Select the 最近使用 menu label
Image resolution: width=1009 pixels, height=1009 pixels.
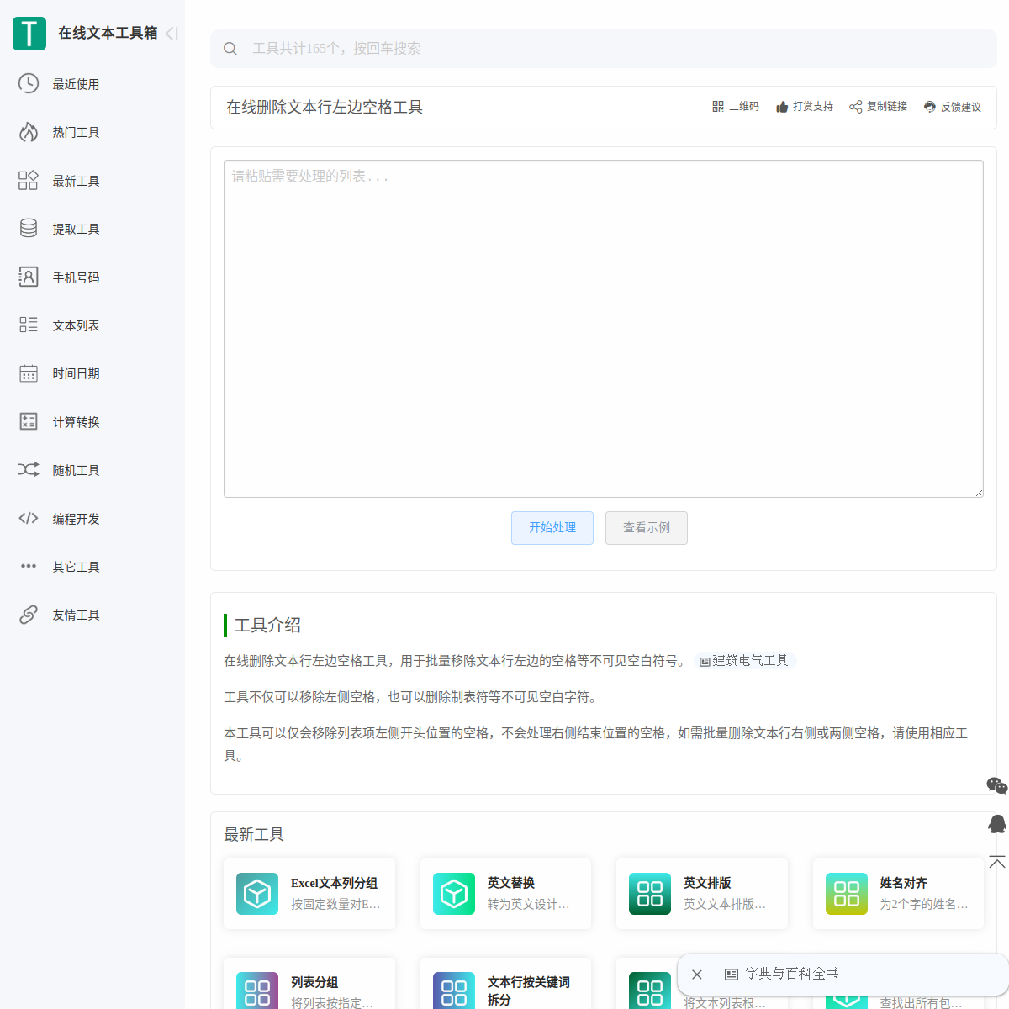click(76, 84)
